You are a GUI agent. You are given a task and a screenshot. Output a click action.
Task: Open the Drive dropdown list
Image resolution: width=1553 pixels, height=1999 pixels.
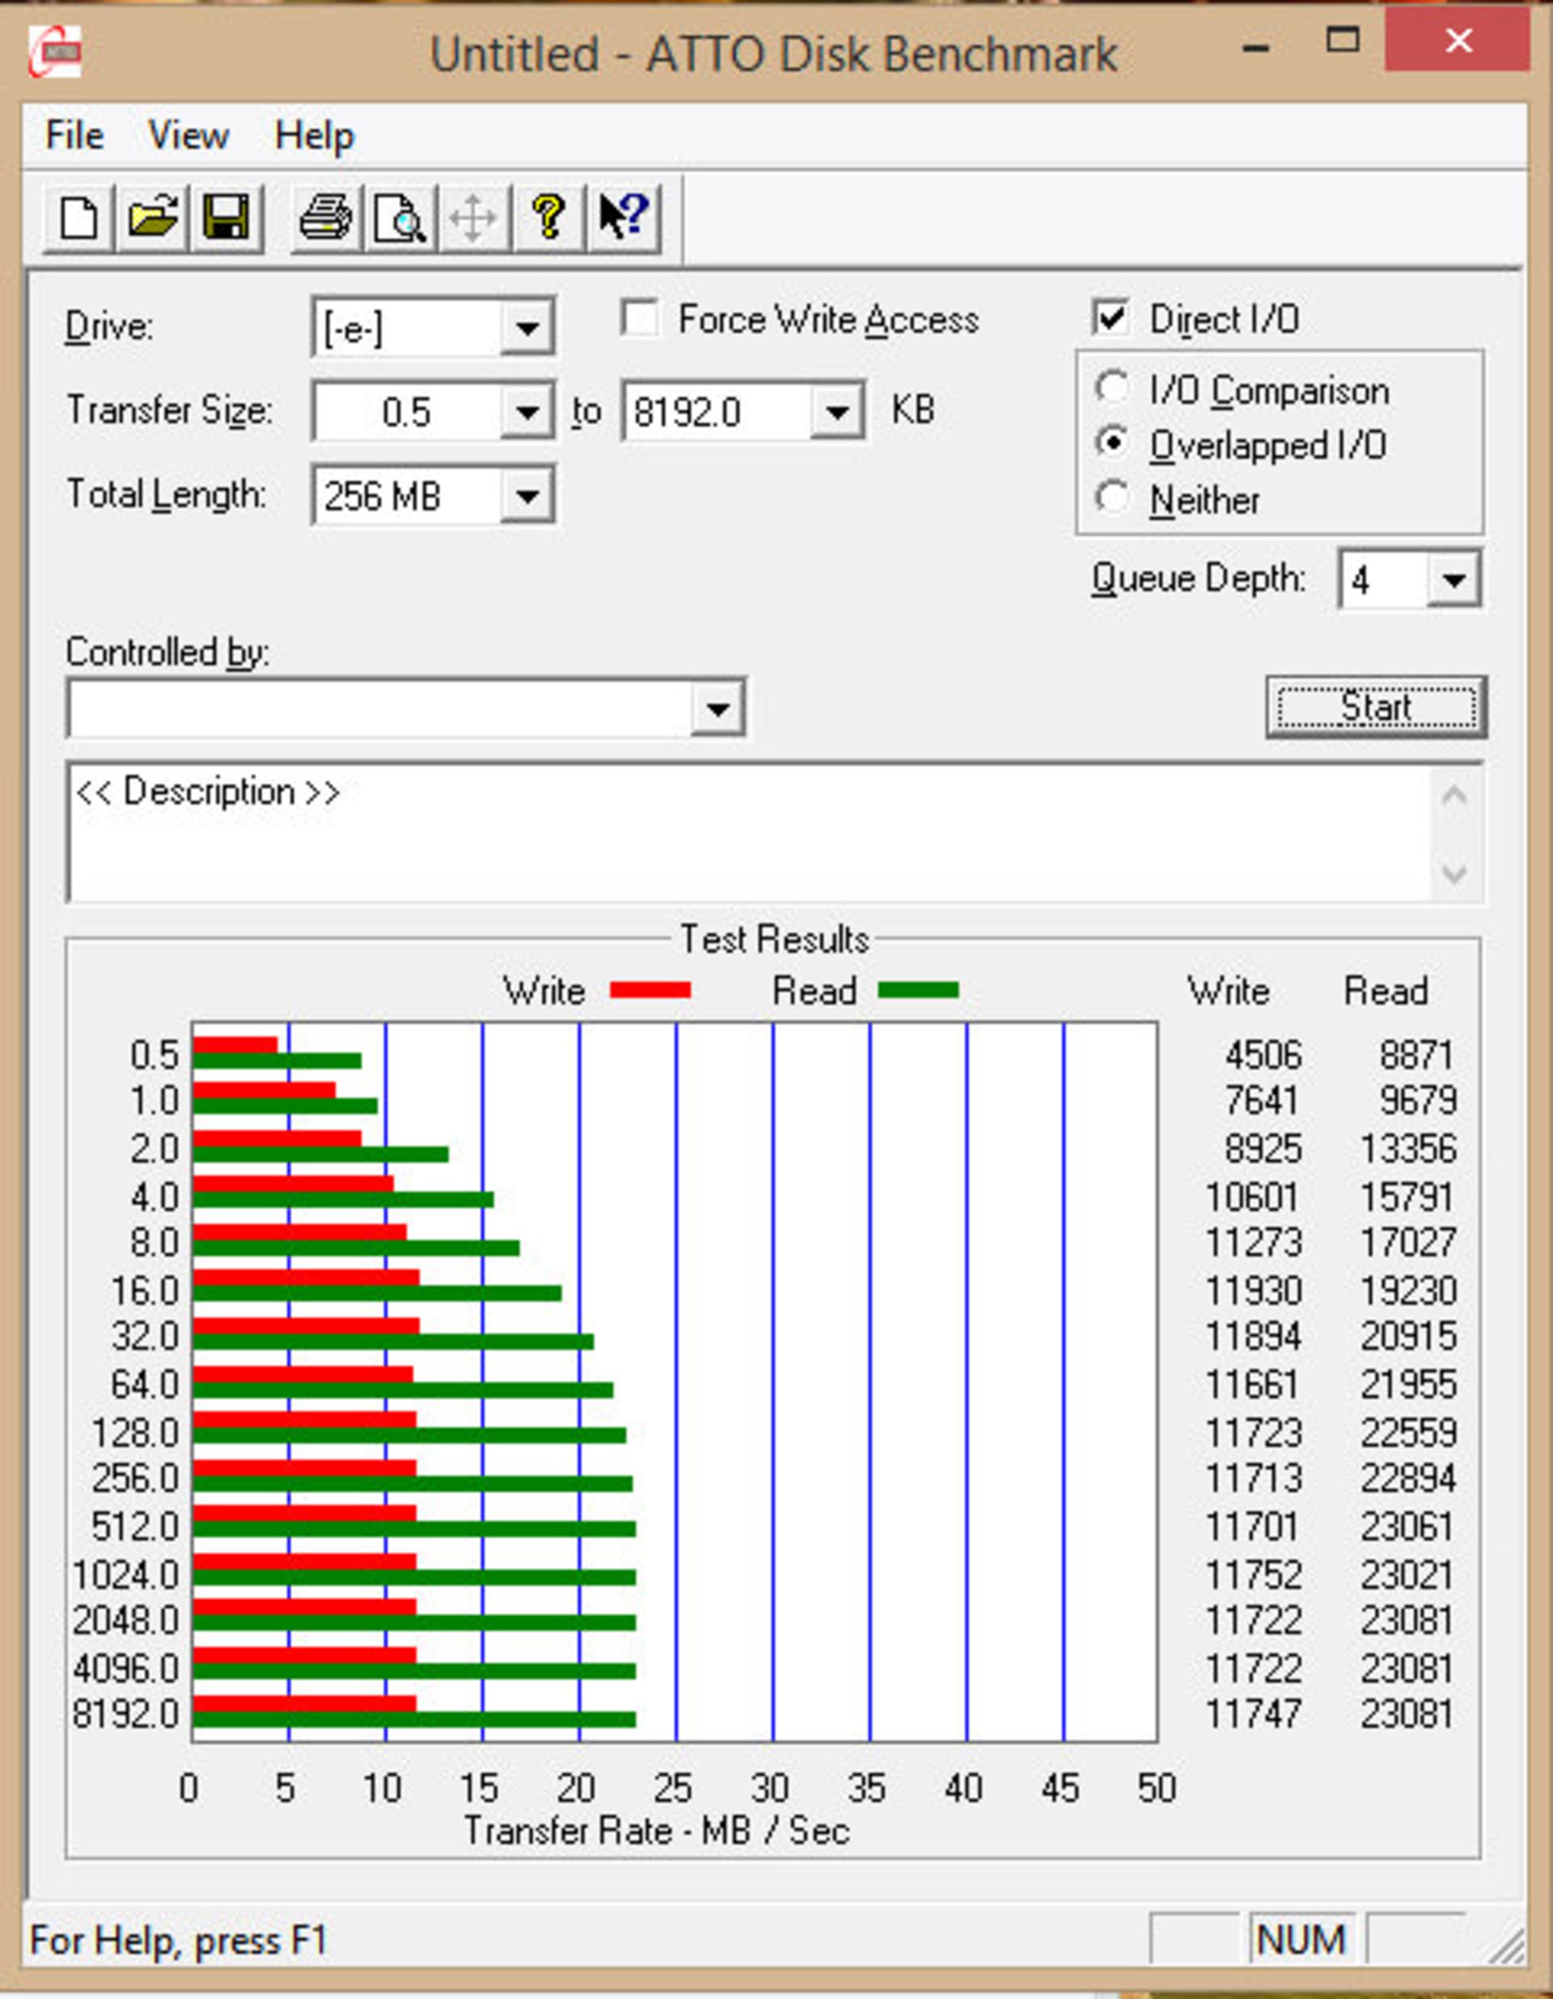[527, 328]
